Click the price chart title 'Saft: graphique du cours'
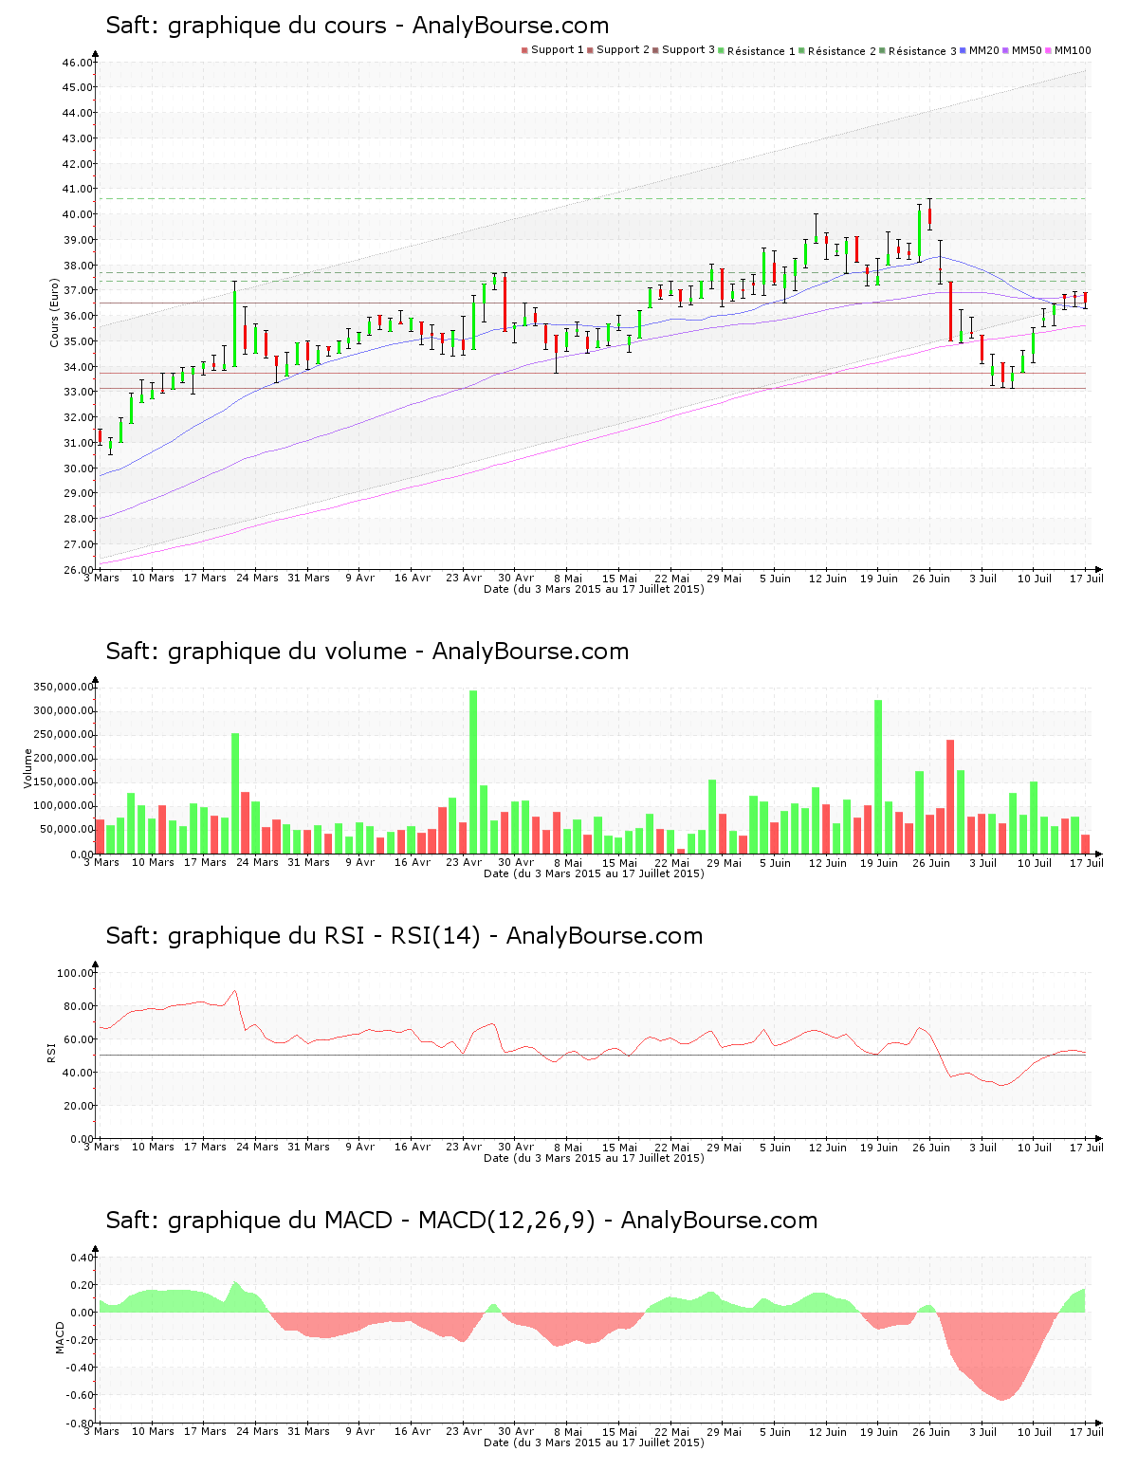The height and width of the screenshot is (1470, 1138). 247,26
